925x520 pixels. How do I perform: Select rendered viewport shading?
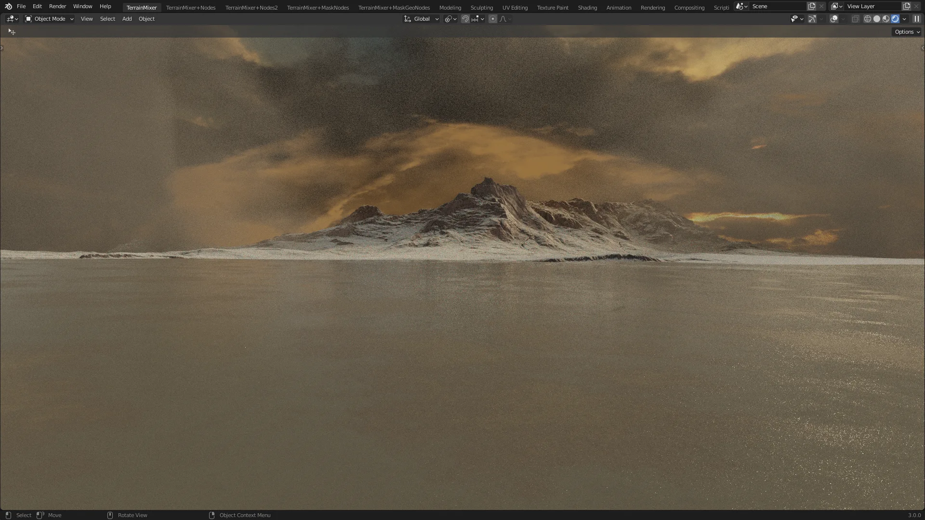pyautogui.click(x=895, y=19)
